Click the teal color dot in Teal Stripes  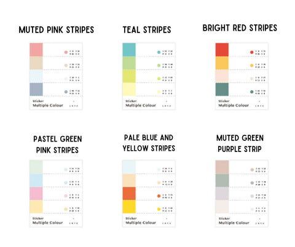(x=159, y=52)
